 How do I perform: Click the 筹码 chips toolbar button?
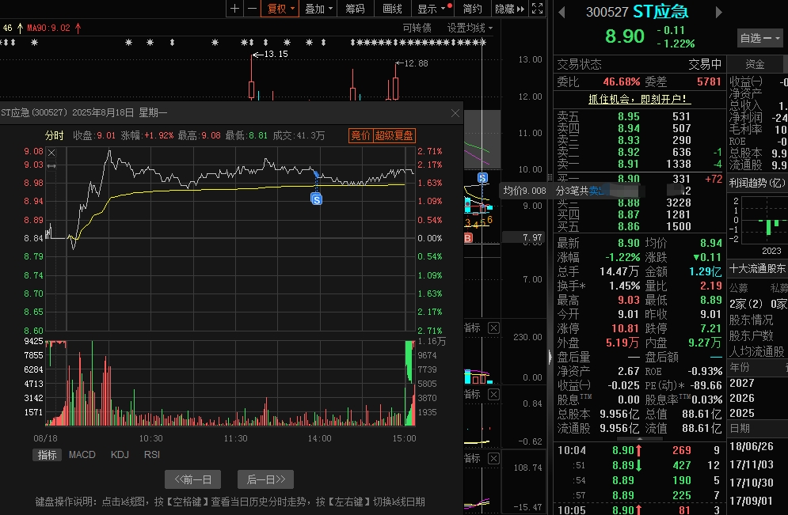click(x=355, y=9)
